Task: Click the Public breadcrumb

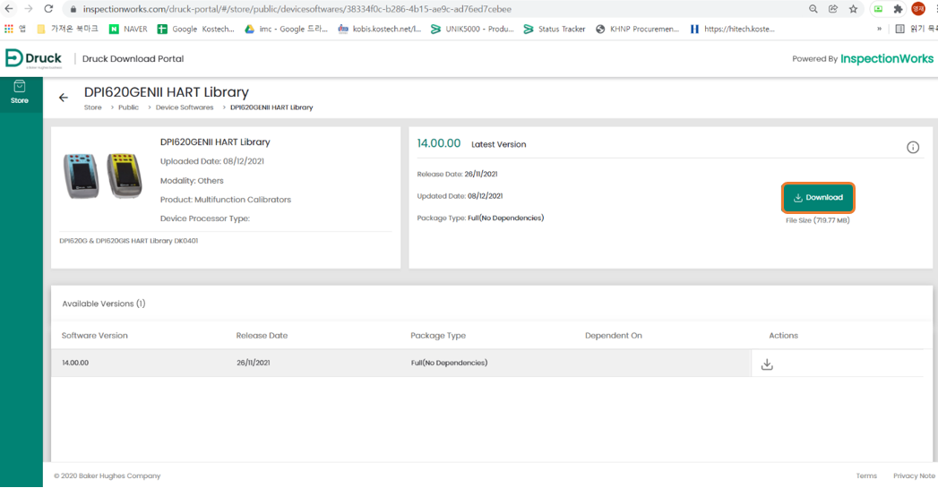Action: [128, 107]
